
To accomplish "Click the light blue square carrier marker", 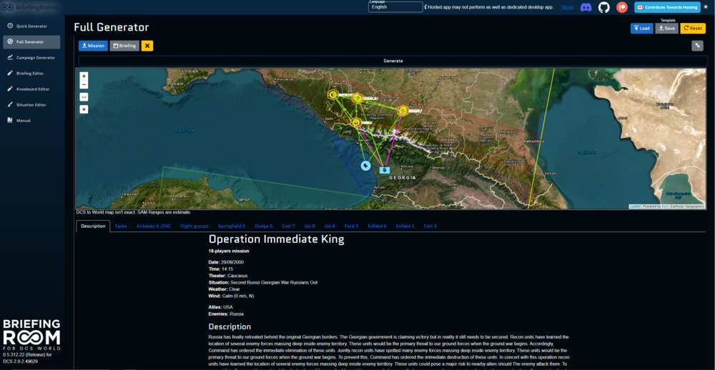I will tap(385, 169).
